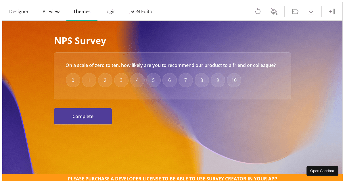345x181 pixels.
Task: Click the Complete button
Action: click(83, 116)
